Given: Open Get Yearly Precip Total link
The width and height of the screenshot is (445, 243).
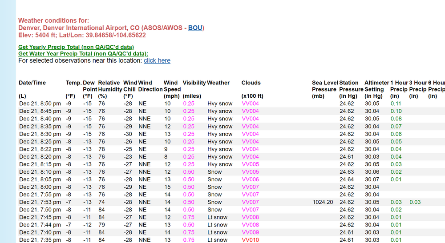Looking at the screenshot, I should (x=76, y=47).
